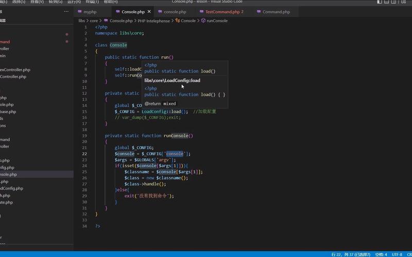Select the highlighted nsole.php explorer row
The height and width of the screenshot is (257, 412).
[37, 174]
